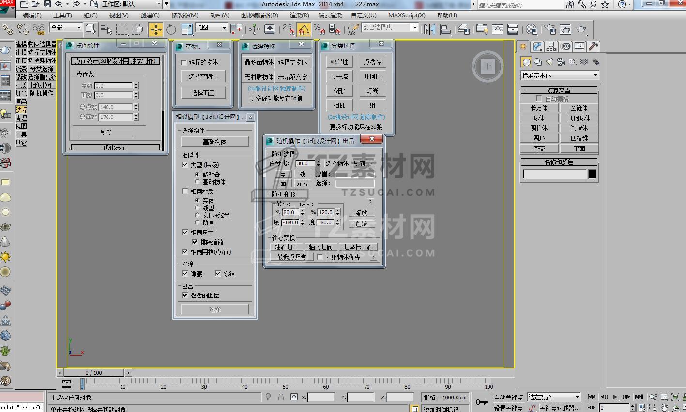Select the Select and Move tool

coord(155,29)
